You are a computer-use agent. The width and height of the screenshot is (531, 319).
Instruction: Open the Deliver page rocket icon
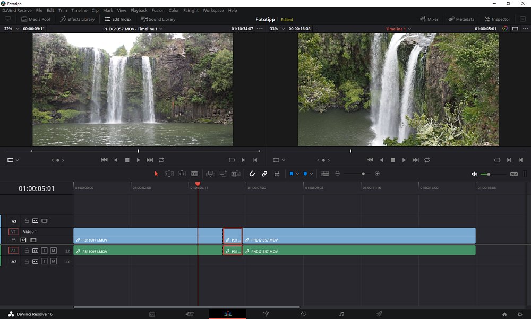[379, 314]
